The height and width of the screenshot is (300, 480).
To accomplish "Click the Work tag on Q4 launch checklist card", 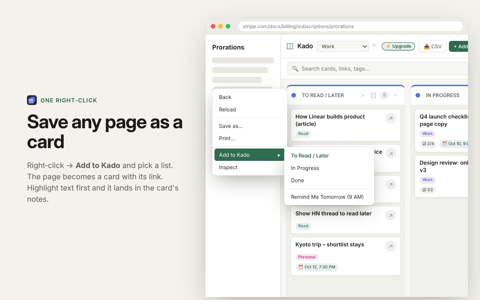I will (427, 133).
